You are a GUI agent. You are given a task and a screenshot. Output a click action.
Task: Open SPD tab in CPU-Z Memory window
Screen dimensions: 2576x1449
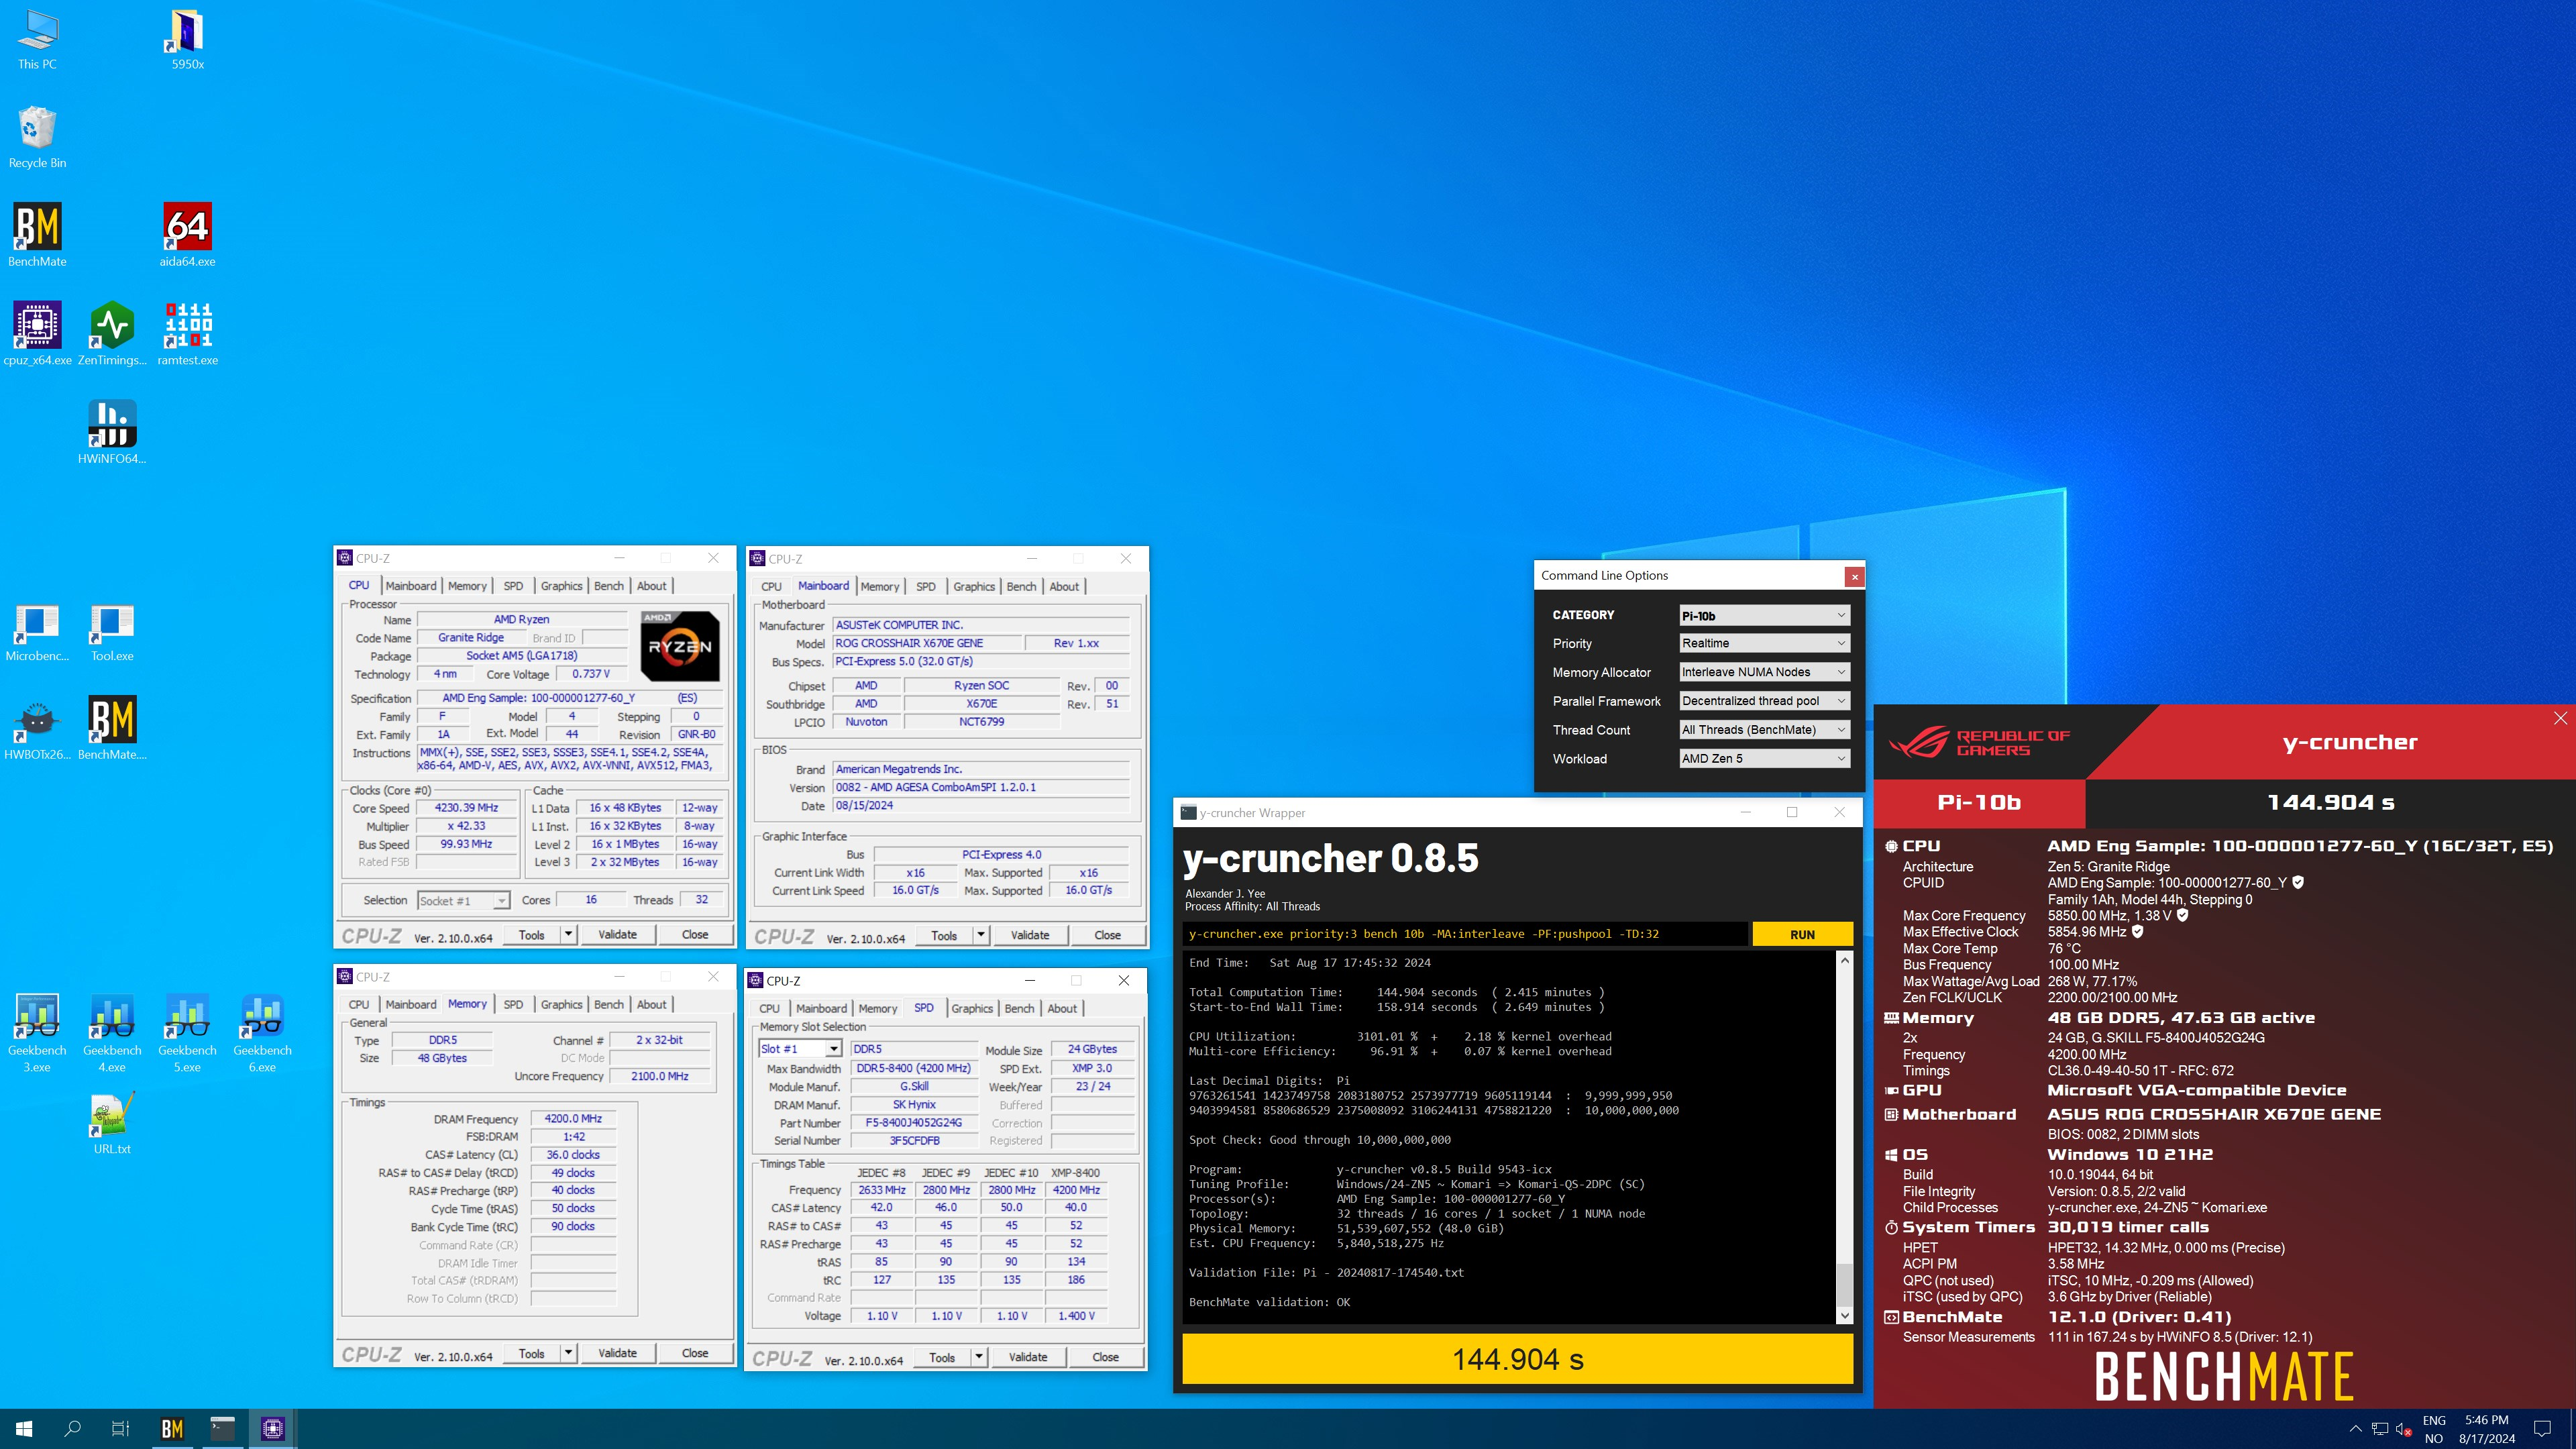click(x=513, y=1004)
